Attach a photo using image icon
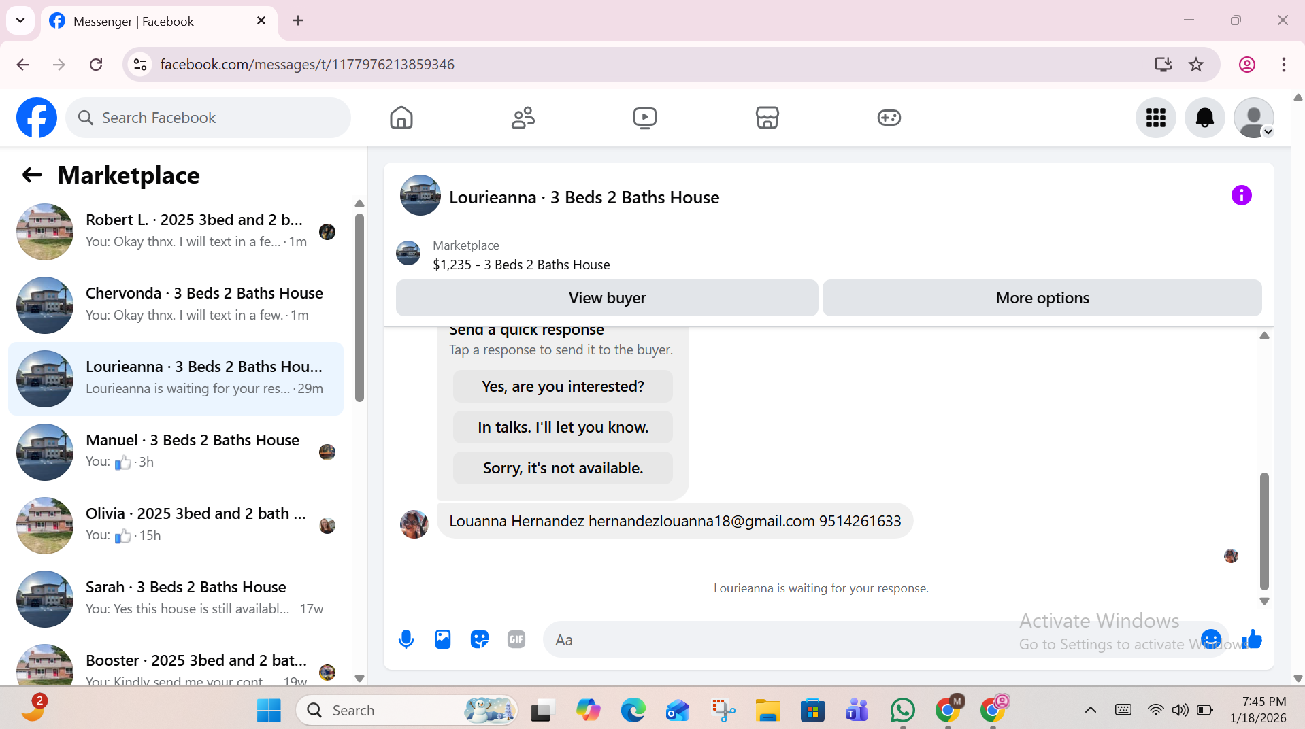This screenshot has width=1305, height=729. tap(443, 639)
